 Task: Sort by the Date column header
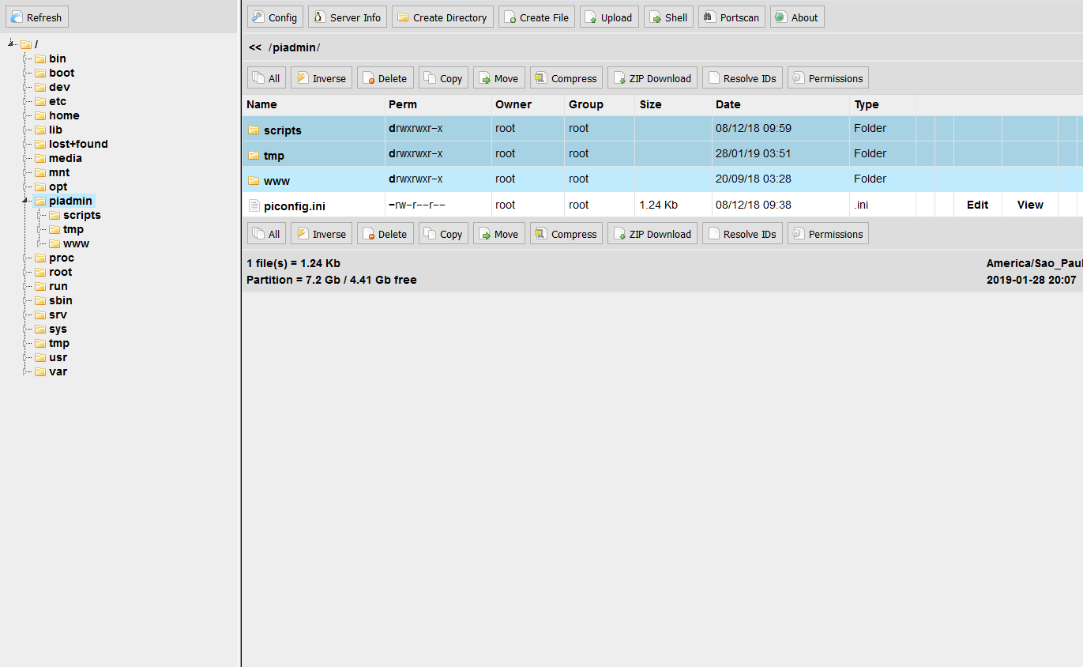click(728, 104)
